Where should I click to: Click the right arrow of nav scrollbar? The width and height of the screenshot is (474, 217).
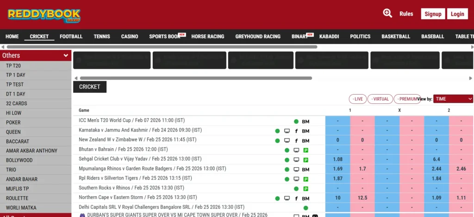[x=472, y=47]
